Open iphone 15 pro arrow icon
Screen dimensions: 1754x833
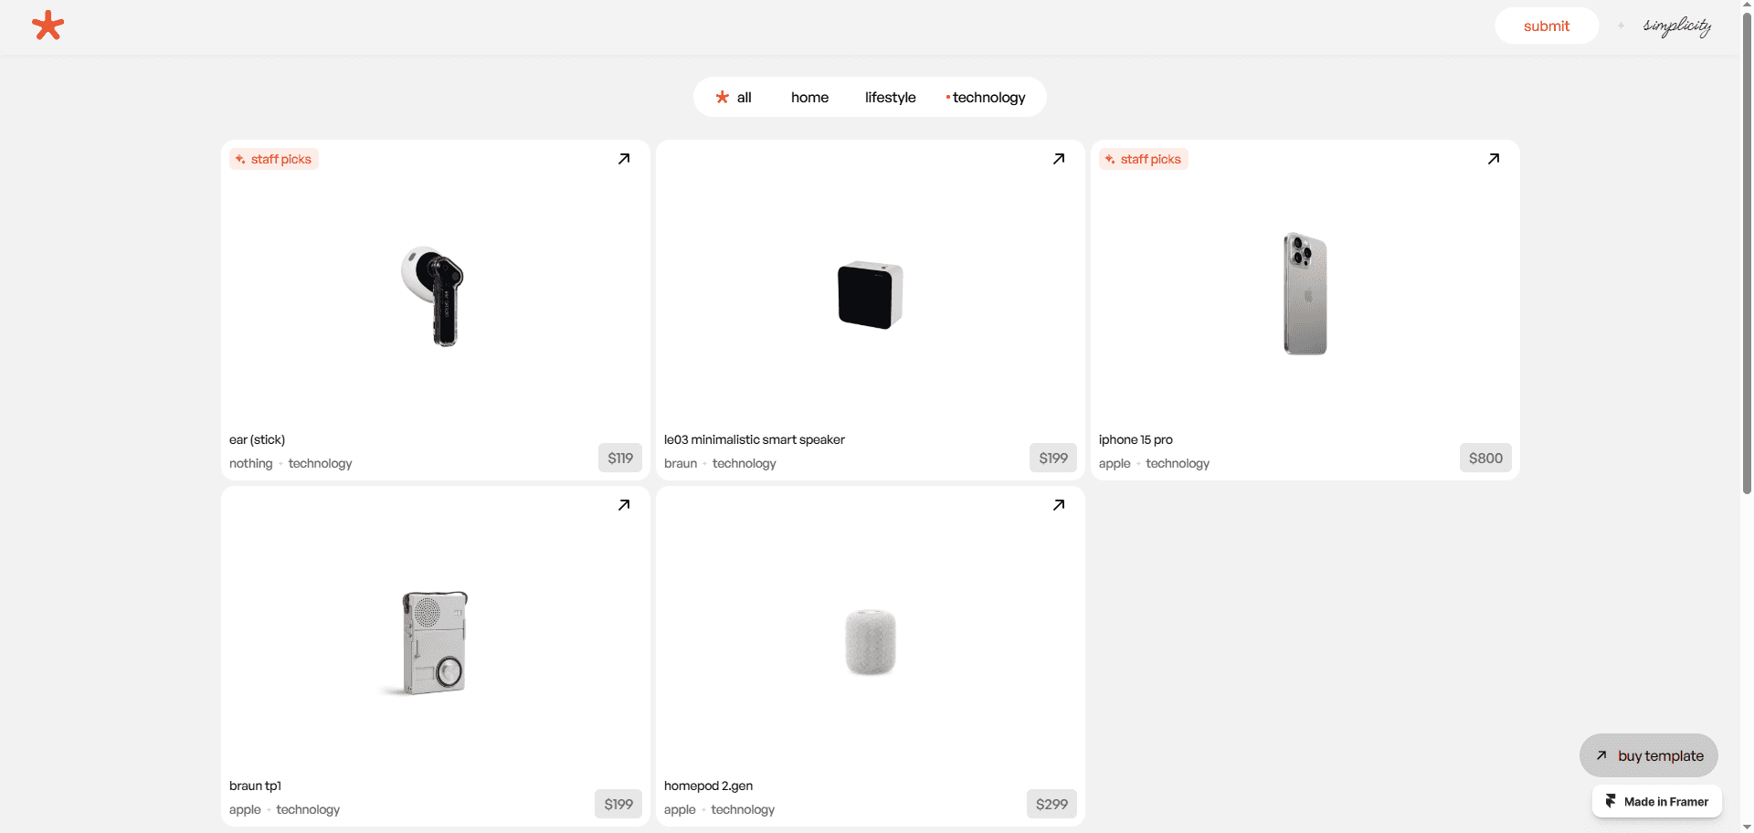point(1494,159)
